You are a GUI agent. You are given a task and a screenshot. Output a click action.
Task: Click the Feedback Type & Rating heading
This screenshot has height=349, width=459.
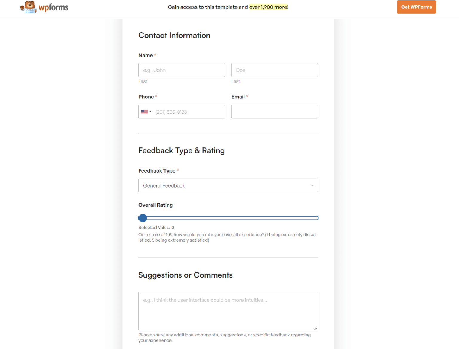(181, 150)
